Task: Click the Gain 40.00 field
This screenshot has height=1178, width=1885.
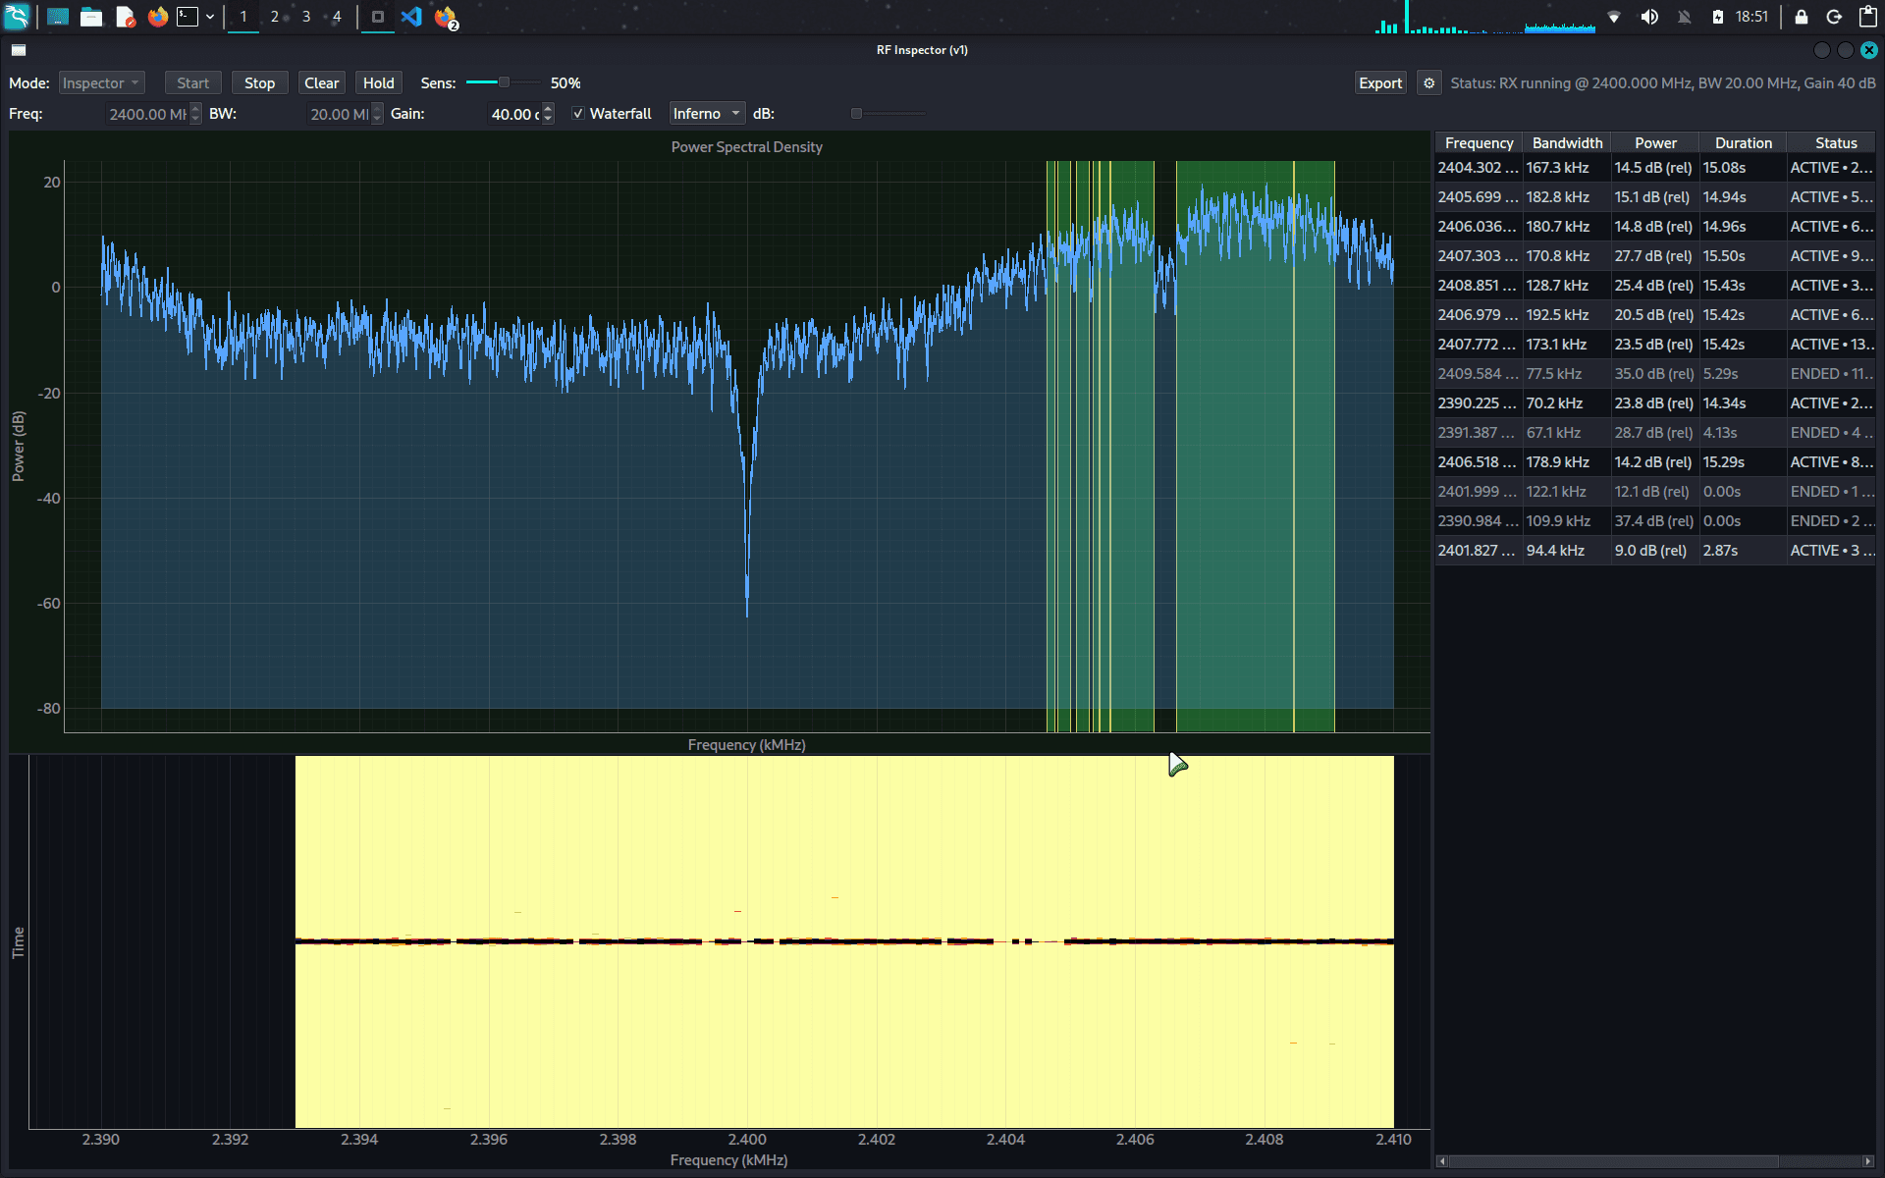Action: tap(514, 114)
